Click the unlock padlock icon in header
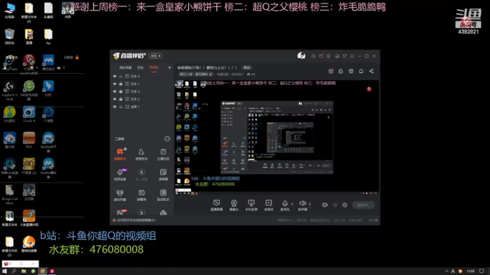Viewport: 490px width, 275px height. click(x=341, y=71)
